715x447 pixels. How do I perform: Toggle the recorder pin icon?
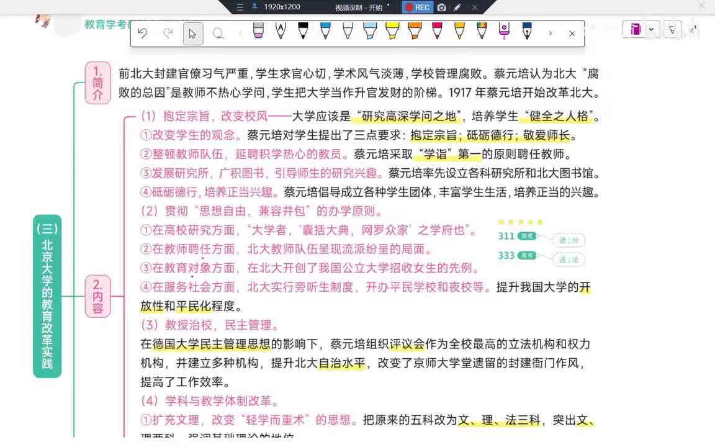[254, 7]
